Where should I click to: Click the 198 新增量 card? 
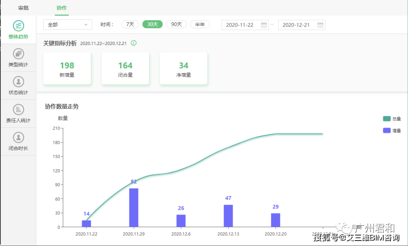pyautogui.click(x=67, y=69)
